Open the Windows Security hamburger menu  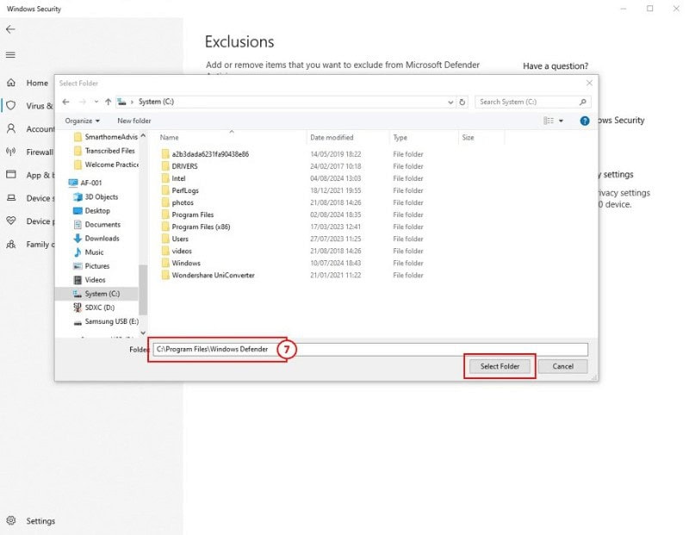[x=10, y=55]
